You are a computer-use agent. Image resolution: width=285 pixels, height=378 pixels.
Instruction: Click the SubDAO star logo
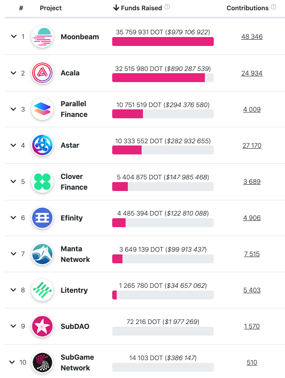click(x=42, y=326)
